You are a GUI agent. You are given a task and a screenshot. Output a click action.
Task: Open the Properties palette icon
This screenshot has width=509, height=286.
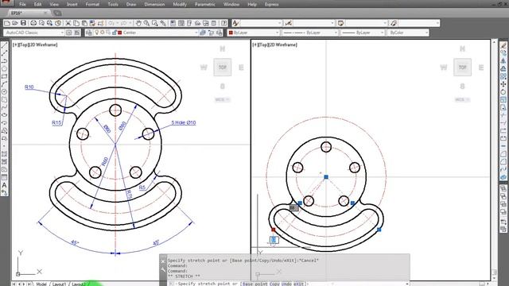[x=173, y=23]
